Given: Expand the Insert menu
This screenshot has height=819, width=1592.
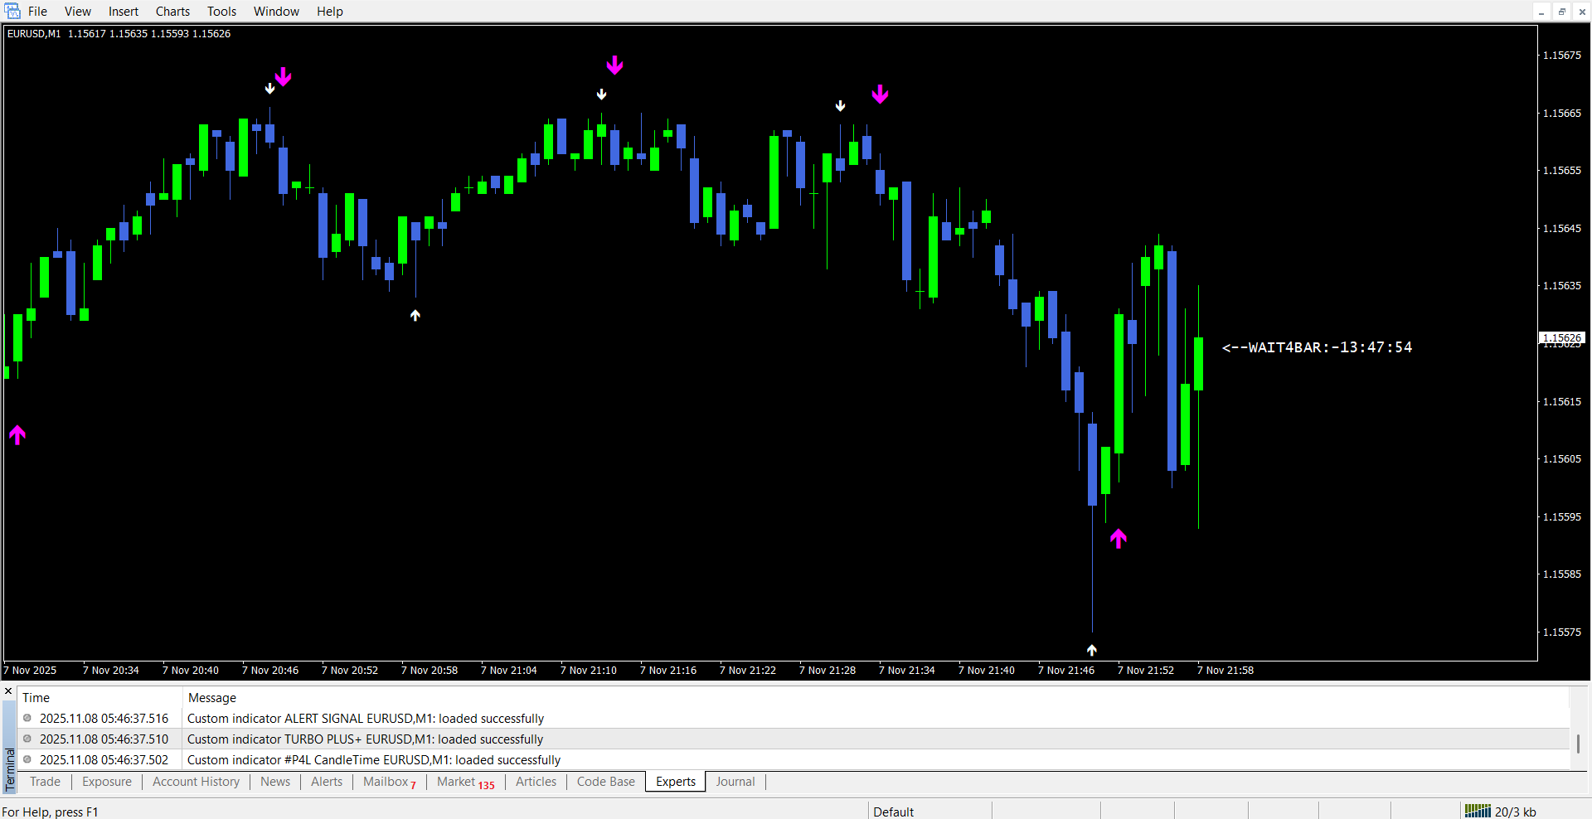Looking at the screenshot, I should pos(124,12).
